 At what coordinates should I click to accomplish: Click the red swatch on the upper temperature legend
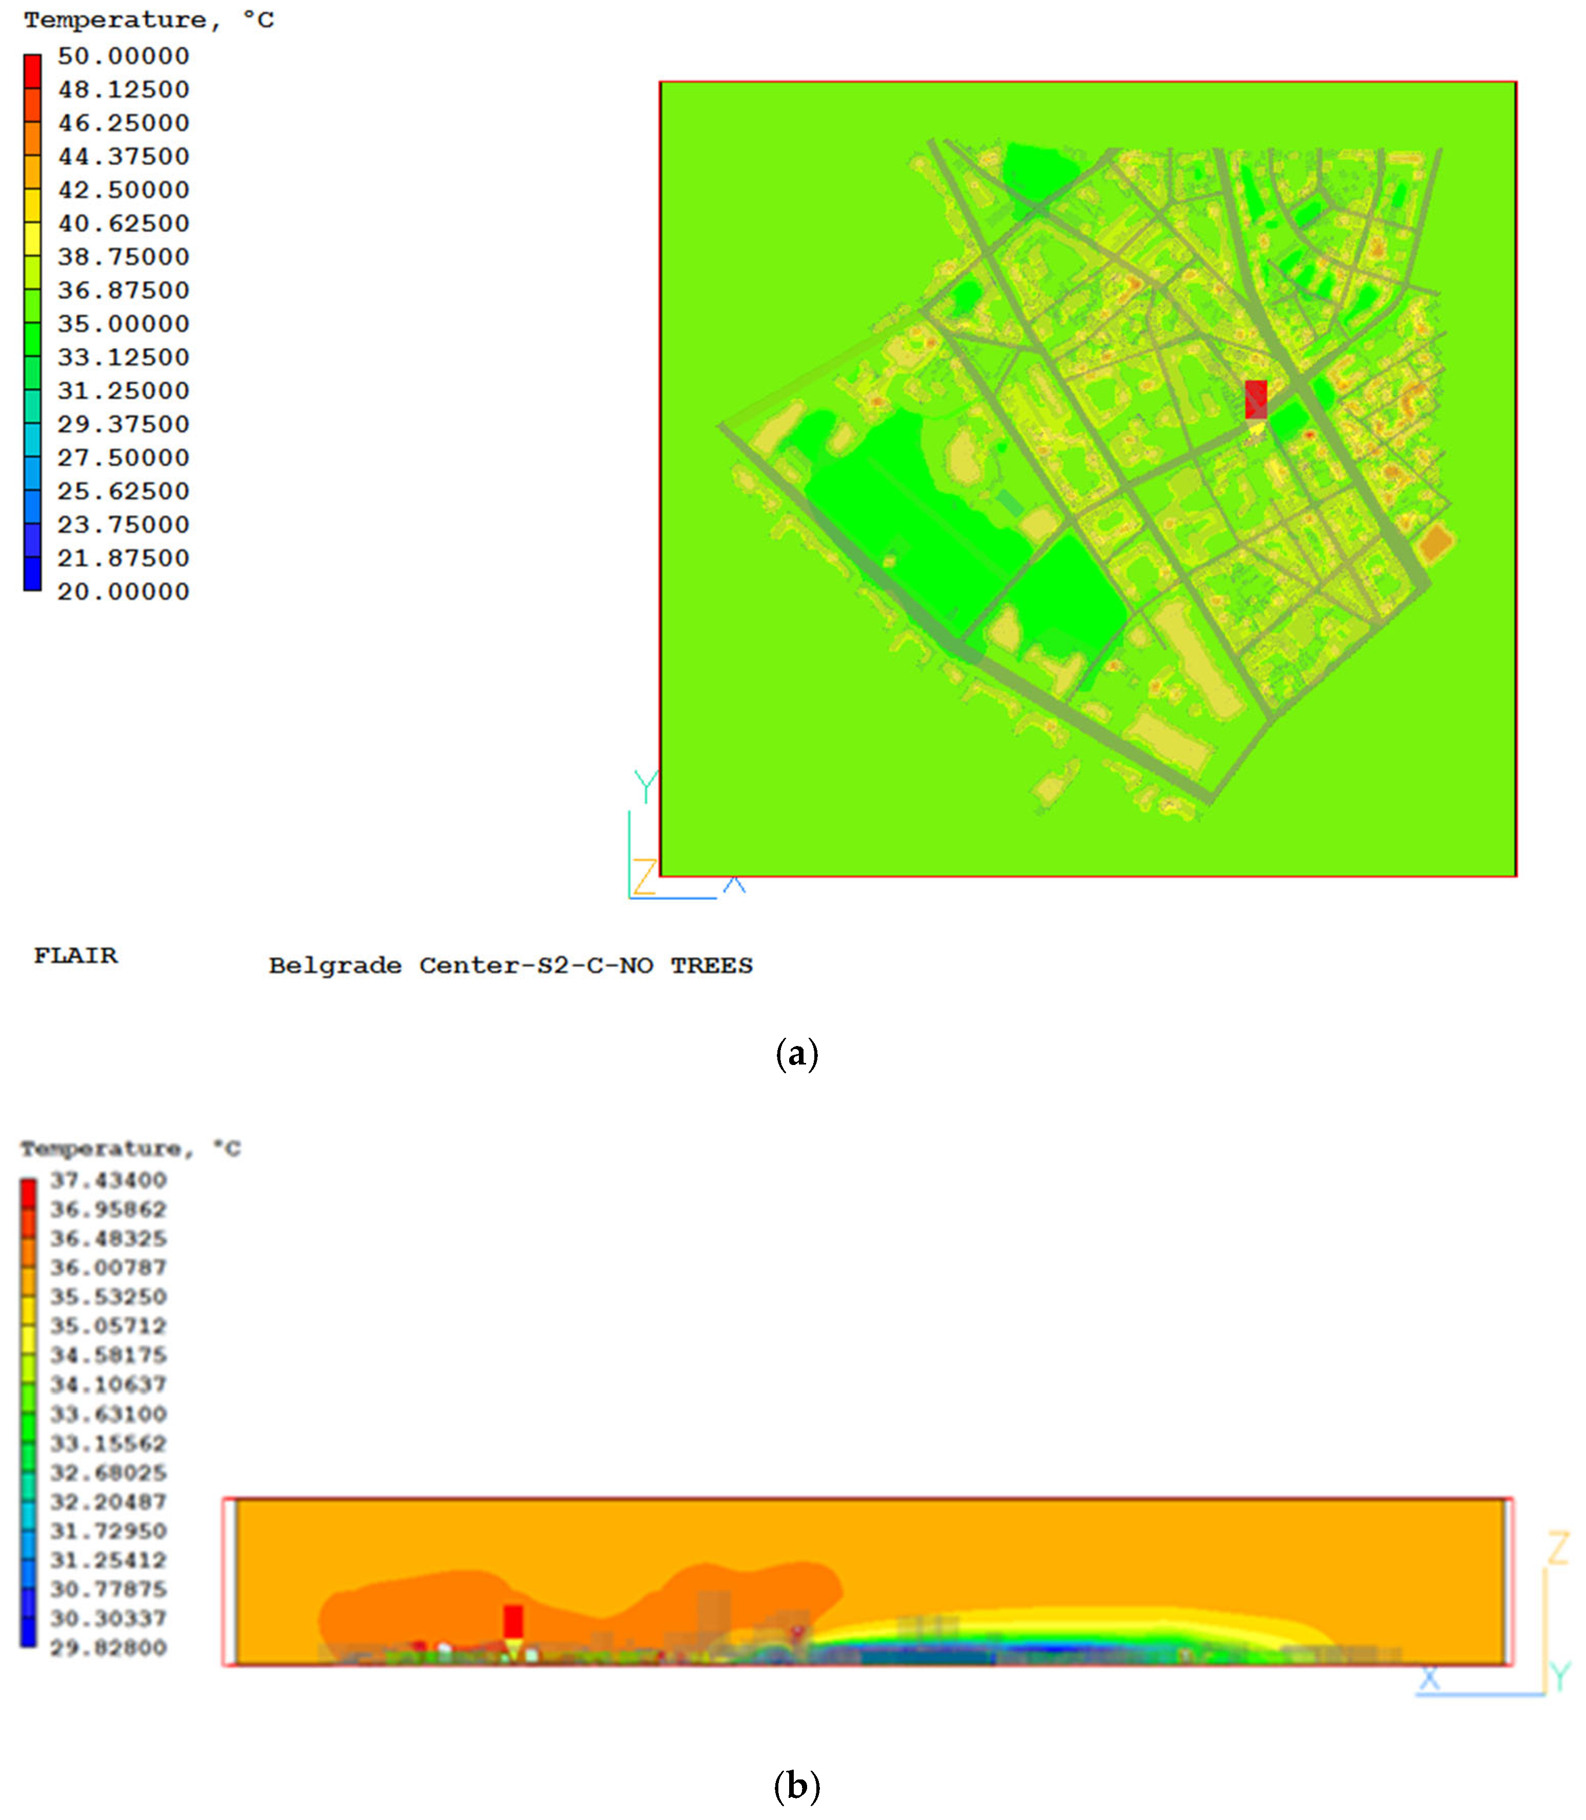point(32,71)
